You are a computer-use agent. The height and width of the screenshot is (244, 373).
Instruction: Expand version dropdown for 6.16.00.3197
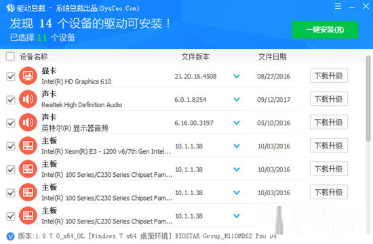(x=237, y=123)
